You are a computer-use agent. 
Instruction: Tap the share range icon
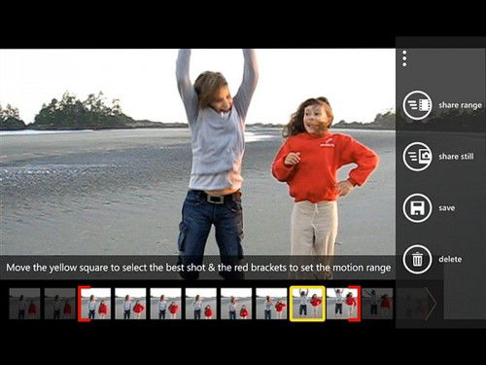[x=417, y=105]
